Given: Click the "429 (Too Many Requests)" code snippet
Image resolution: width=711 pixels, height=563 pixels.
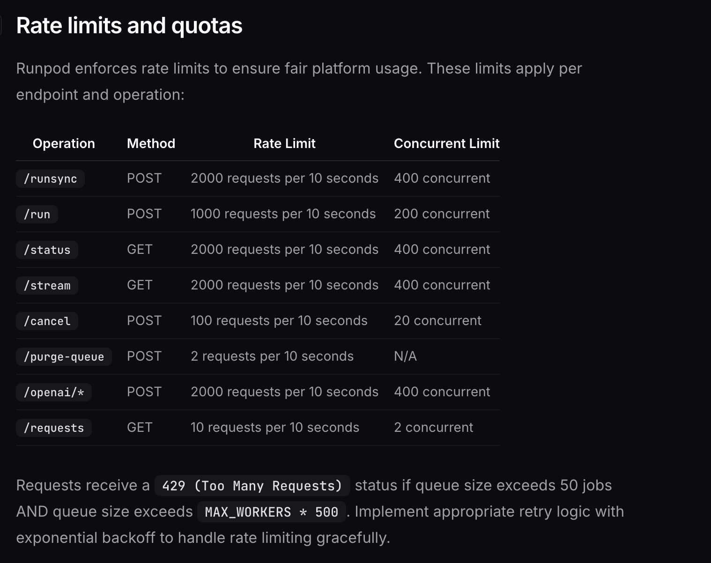Looking at the screenshot, I should tap(252, 486).
